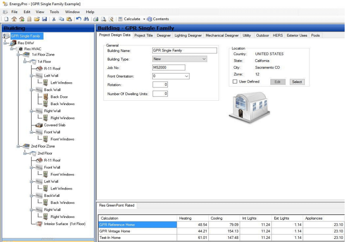Click the Find binoculars toolbar icon
The image size is (345, 242).
(86, 19)
